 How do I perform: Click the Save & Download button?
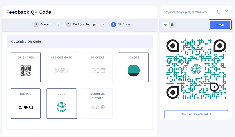click(196, 114)
